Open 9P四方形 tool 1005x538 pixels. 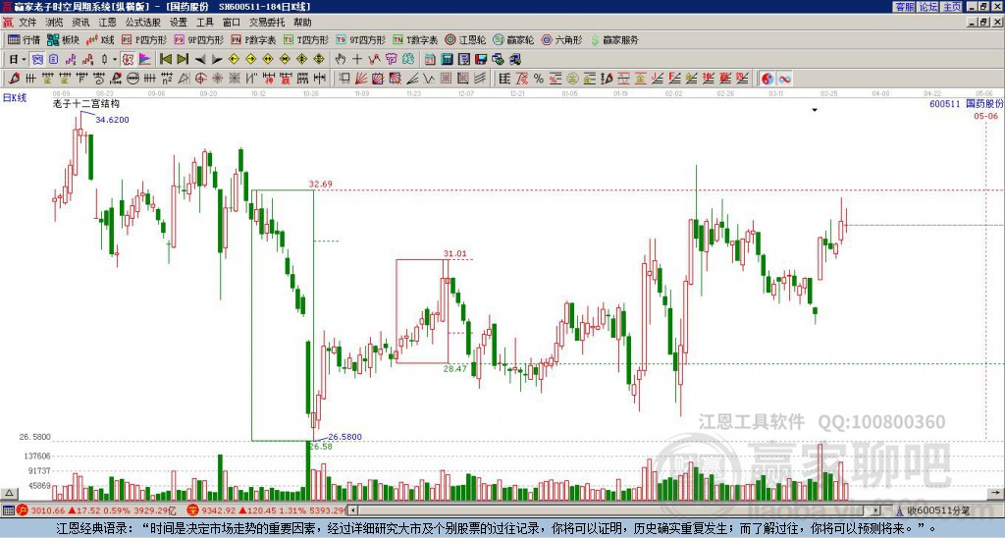click(199, 39)
